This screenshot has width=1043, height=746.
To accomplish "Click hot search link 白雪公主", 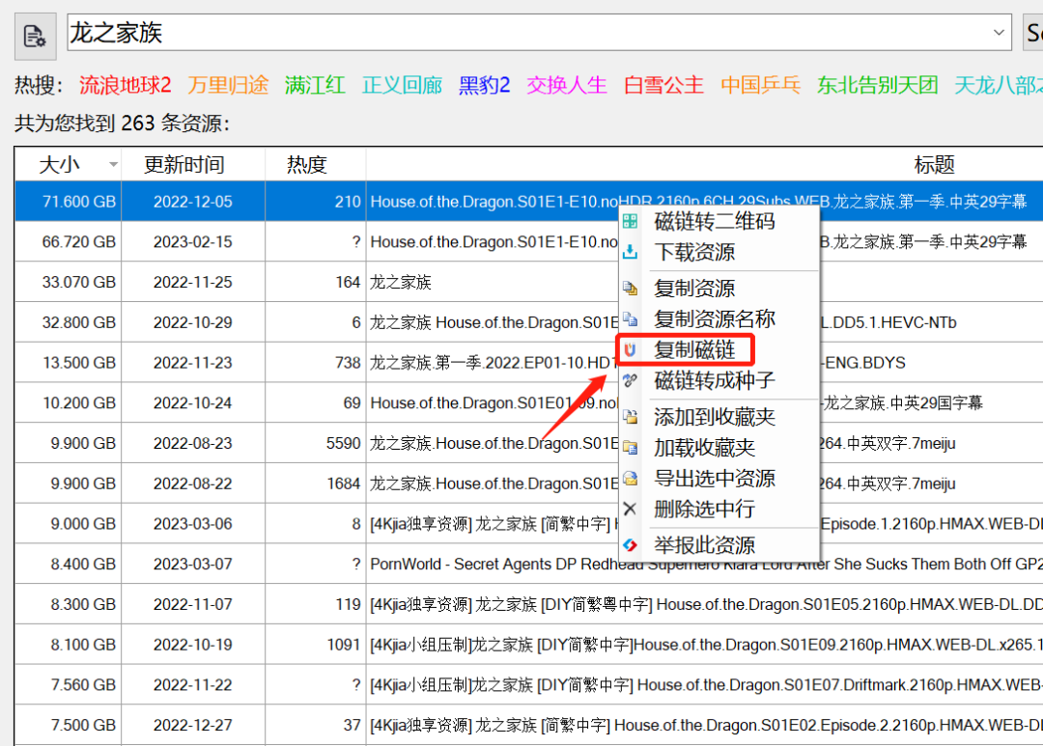I will click(663, 85).
